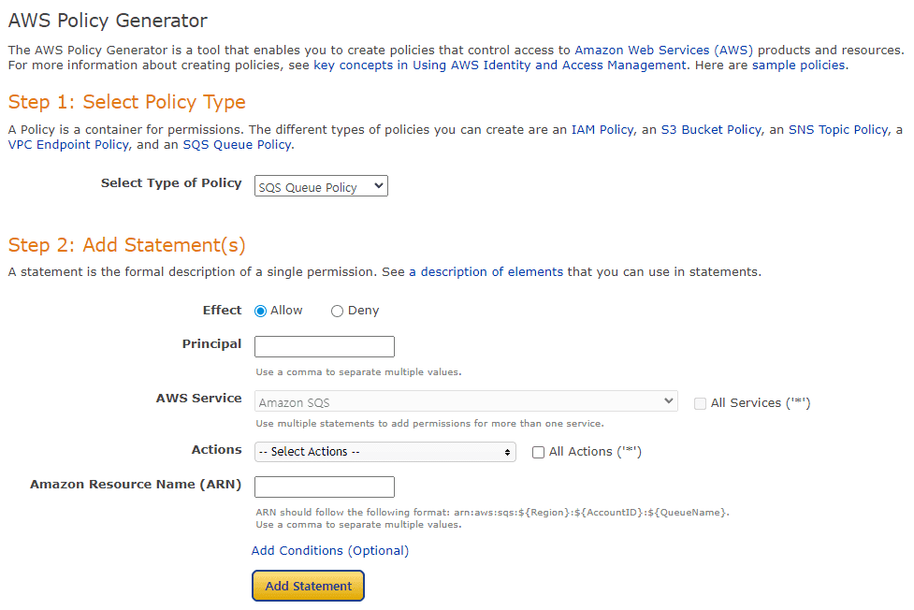Open the description of elements link
The height and width of the screenshot is (610, 914).
click(486, 272)
